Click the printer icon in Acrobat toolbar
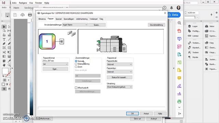The width and height of the screenshot is (219, 123). (x=30, y=15)
